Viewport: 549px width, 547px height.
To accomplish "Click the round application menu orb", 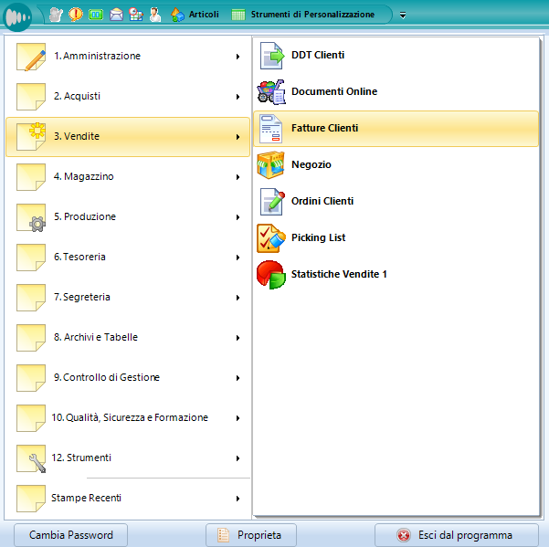I will pos(17,16).
